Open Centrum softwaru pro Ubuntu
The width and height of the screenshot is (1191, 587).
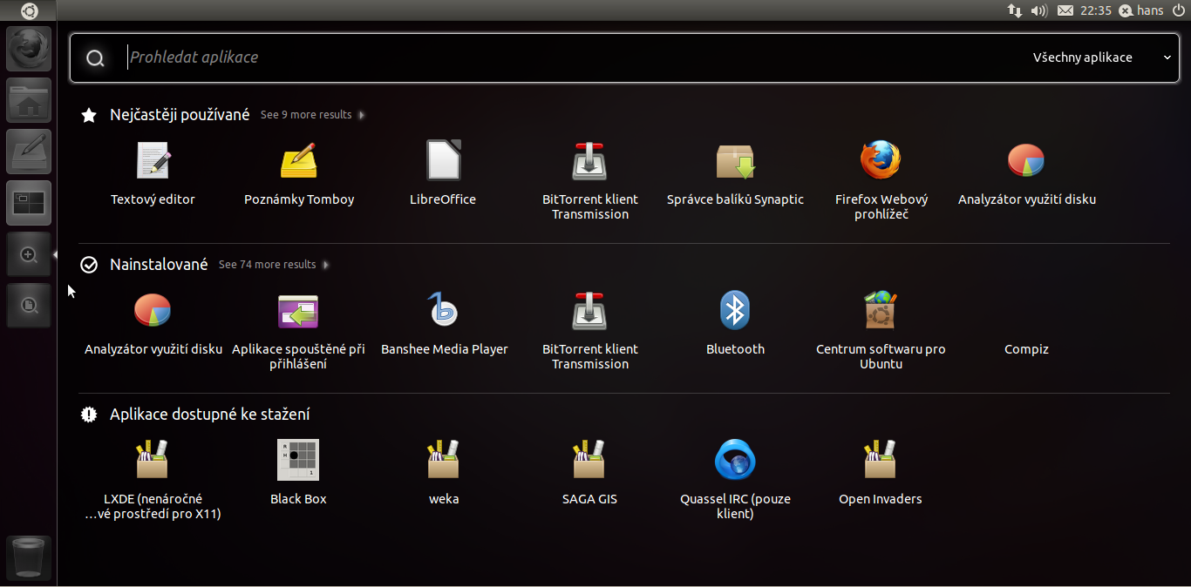coord(881,312)
